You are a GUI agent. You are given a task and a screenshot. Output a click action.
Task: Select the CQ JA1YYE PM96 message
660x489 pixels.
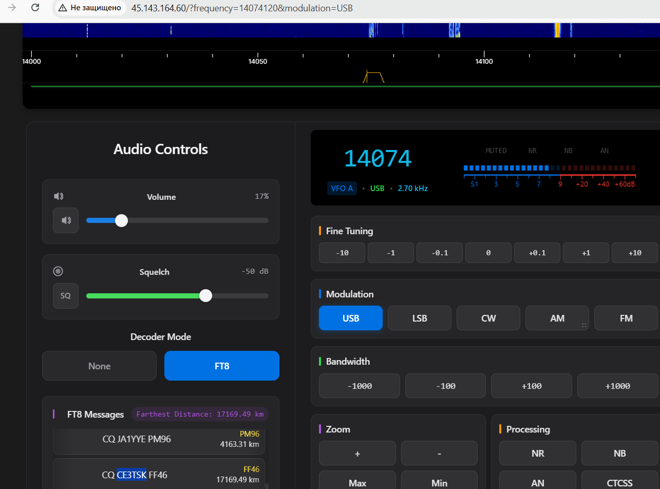pos(159,439)
